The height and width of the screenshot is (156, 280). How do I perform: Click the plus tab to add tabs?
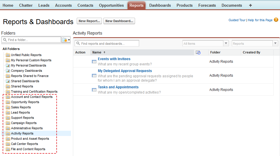(x=250, y=5)
